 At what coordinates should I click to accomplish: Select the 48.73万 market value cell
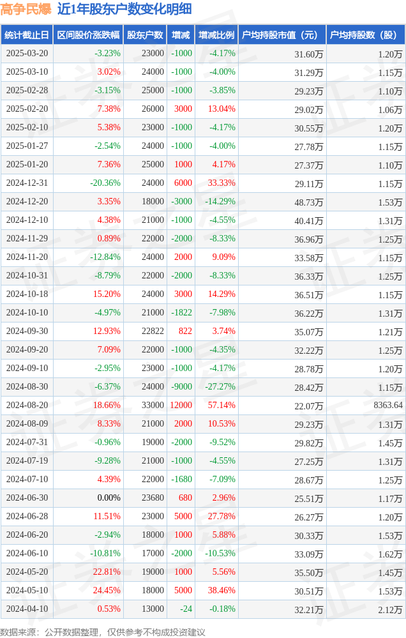pyautogui.click(x=309, y=202)
